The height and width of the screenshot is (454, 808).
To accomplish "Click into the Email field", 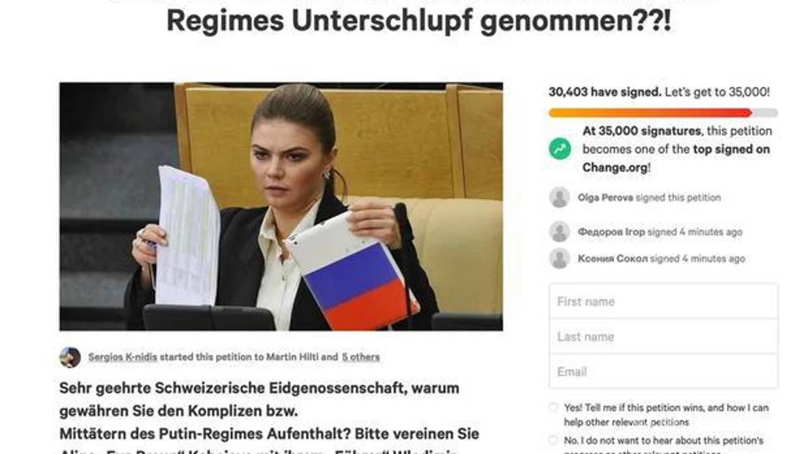I will coord(663,371).
